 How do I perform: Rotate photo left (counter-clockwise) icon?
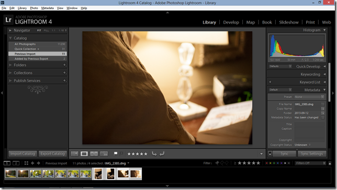pos(154,153)
